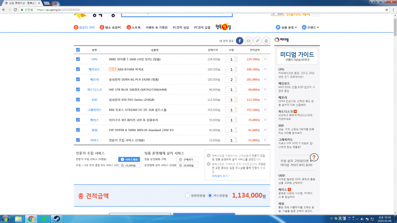Open the Windows Start menu
The height and width of the screenshot is (223, 397).
tap(5, 219)
